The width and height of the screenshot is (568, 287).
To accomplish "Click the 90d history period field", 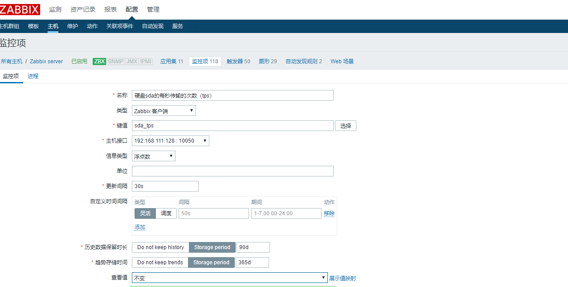I will tap(253, 247).
